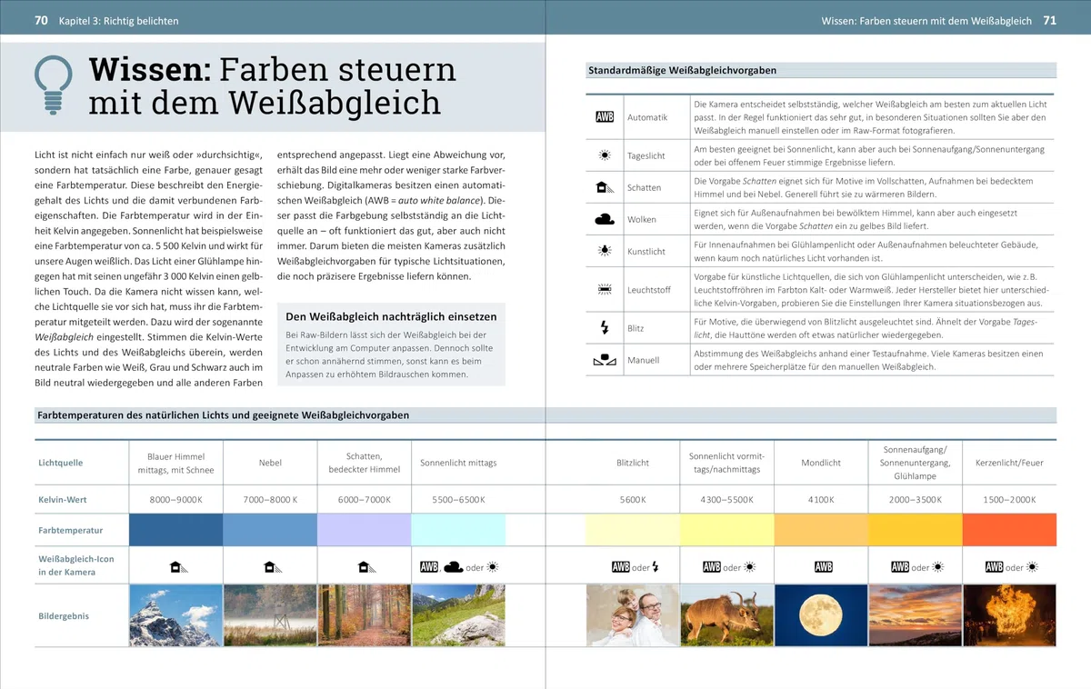Click page number 70 in the header
1091x689 pixels.
pyautogui.click(x=41, y=20)
